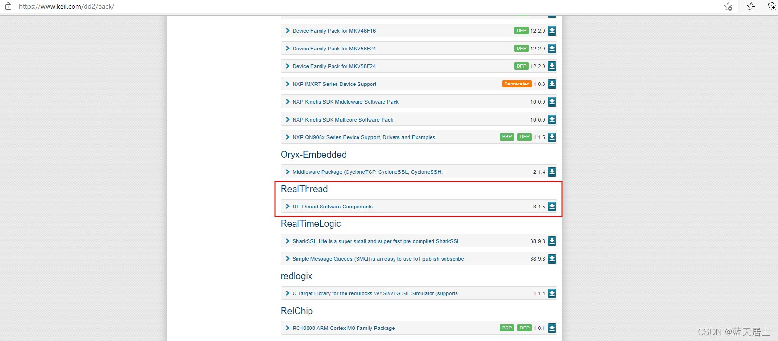Download redBlocks C Target Library pack
This screenshot has height=341, width=778.
pyautogui.click(x=552, y=293)
